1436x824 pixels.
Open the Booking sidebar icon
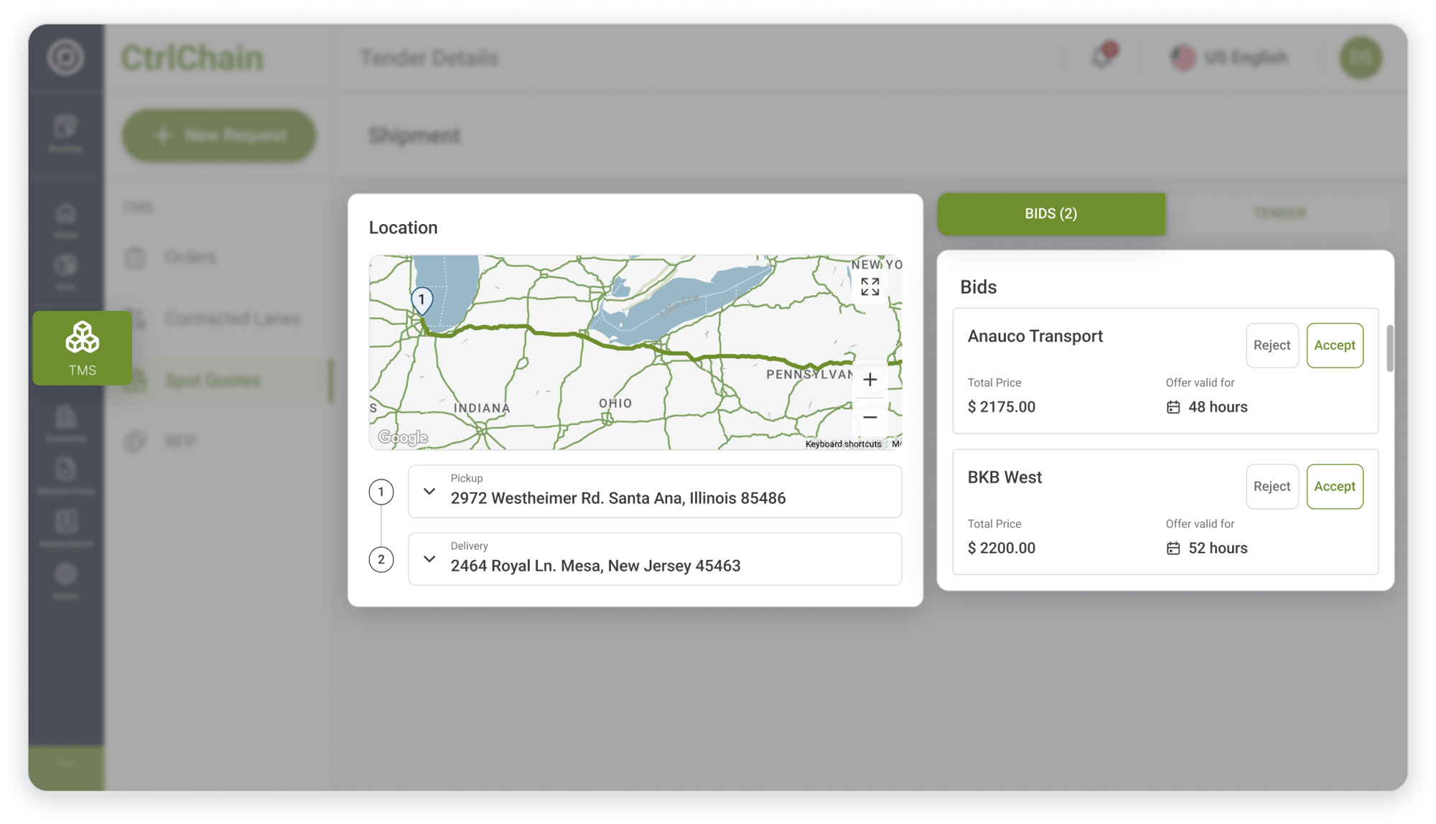coord(65,134)
